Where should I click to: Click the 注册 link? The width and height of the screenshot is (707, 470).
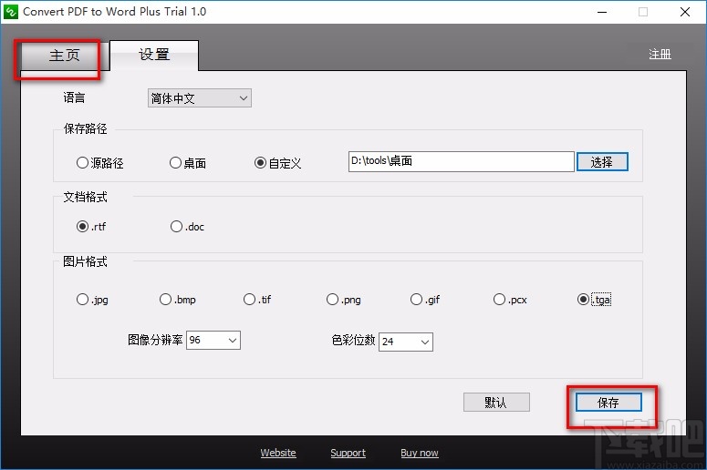pos(660,55)
